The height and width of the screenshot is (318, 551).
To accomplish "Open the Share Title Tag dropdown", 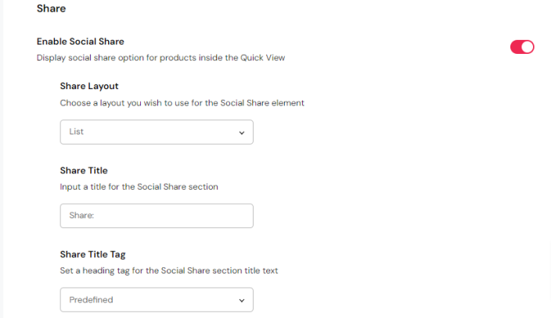I will [157, 300].
